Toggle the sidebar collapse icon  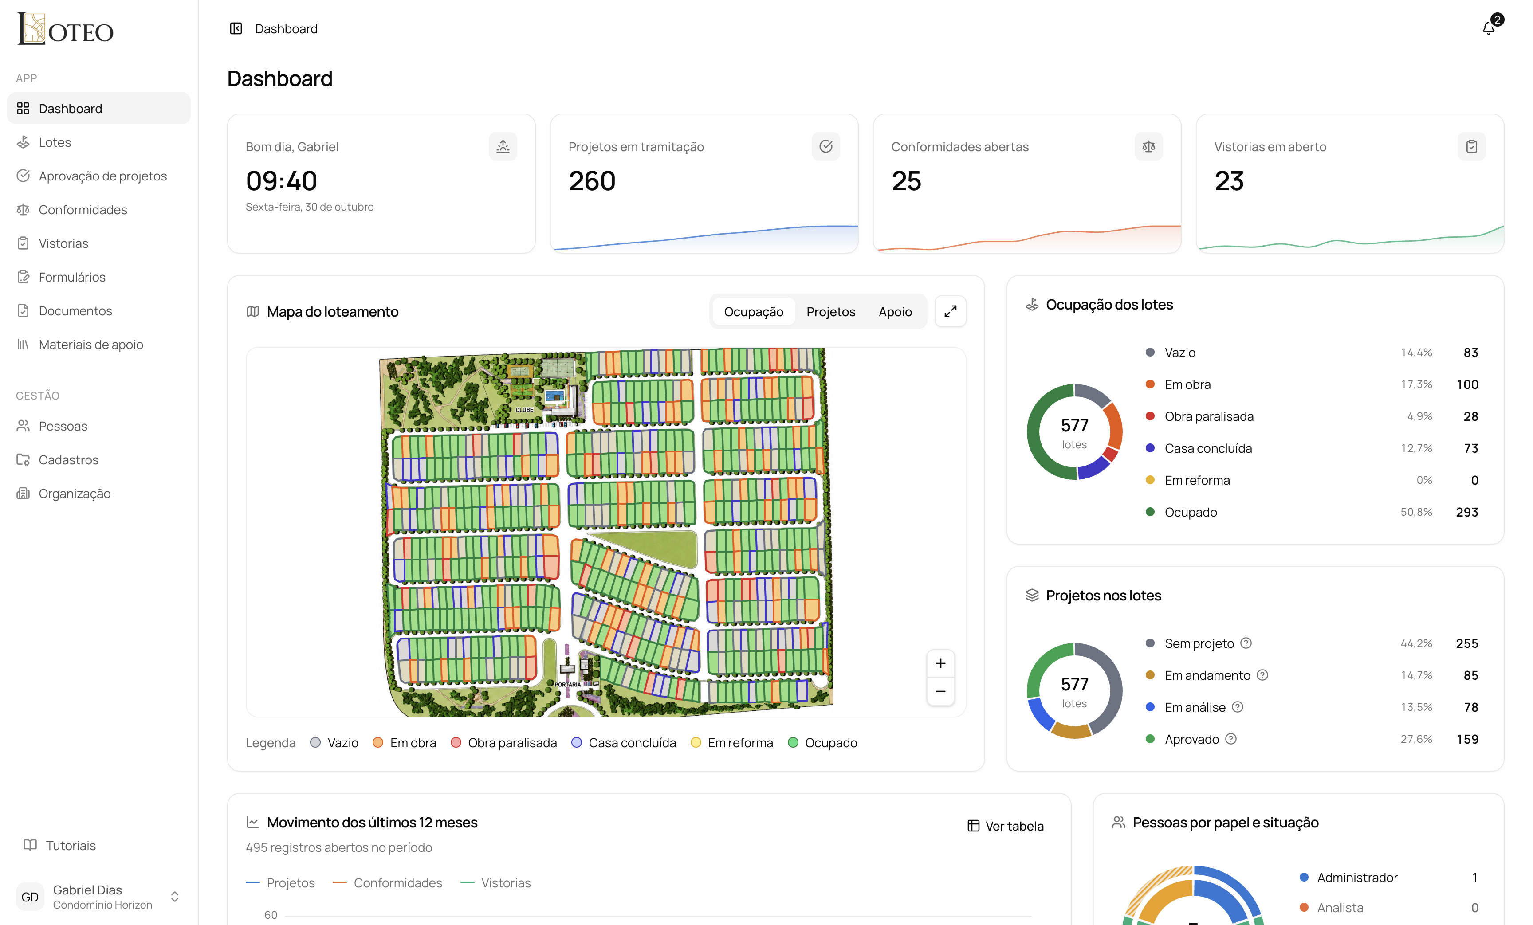coord(236,29)
